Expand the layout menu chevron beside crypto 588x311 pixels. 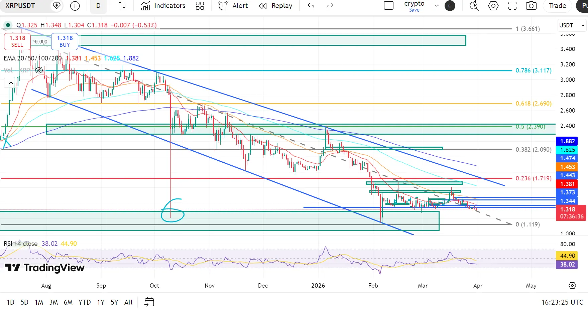pyautogui.click(x=437, y=6)
